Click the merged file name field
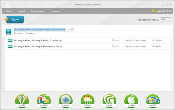This screenshot has height=110, width=175. (x=39, y=30)
